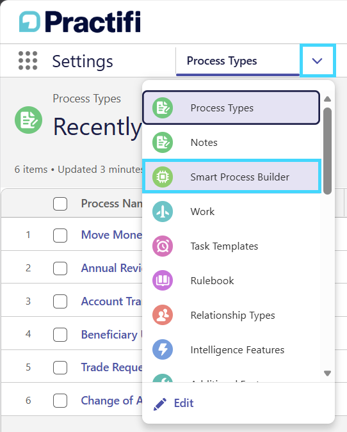Click the Notes icon in dropdown
347x432 pixels.
click(163, 143)
